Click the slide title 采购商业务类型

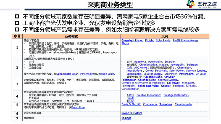point(110,5)
